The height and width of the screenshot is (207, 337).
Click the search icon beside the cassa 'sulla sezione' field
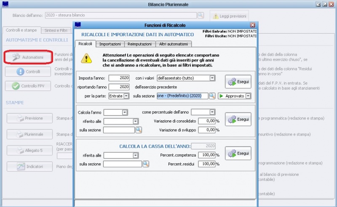(x=146, y=164)
